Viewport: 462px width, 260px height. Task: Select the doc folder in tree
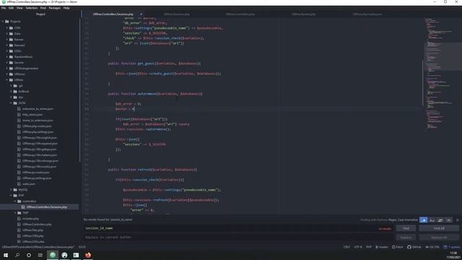21,97
